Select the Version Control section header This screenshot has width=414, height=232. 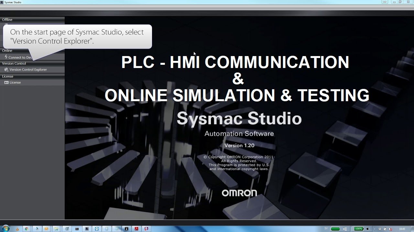[14, 63]
